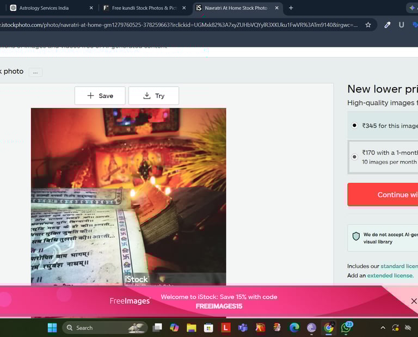Open the standard license link
The height and width of the screenshot is (337, 418).
(399, 266)
